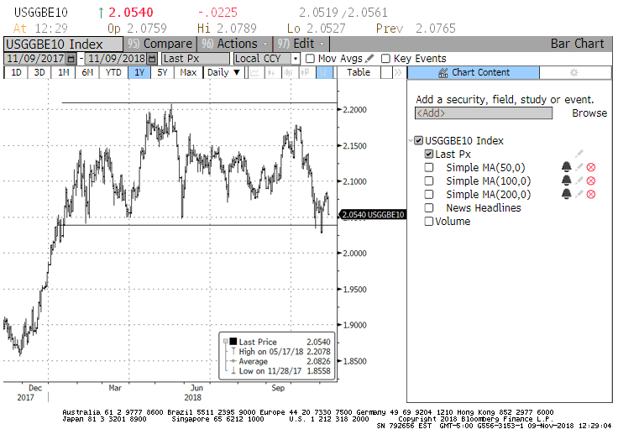Select 1D time range
Image resolution: width=618 pixels, height=445 pixels.
[16, 72]
